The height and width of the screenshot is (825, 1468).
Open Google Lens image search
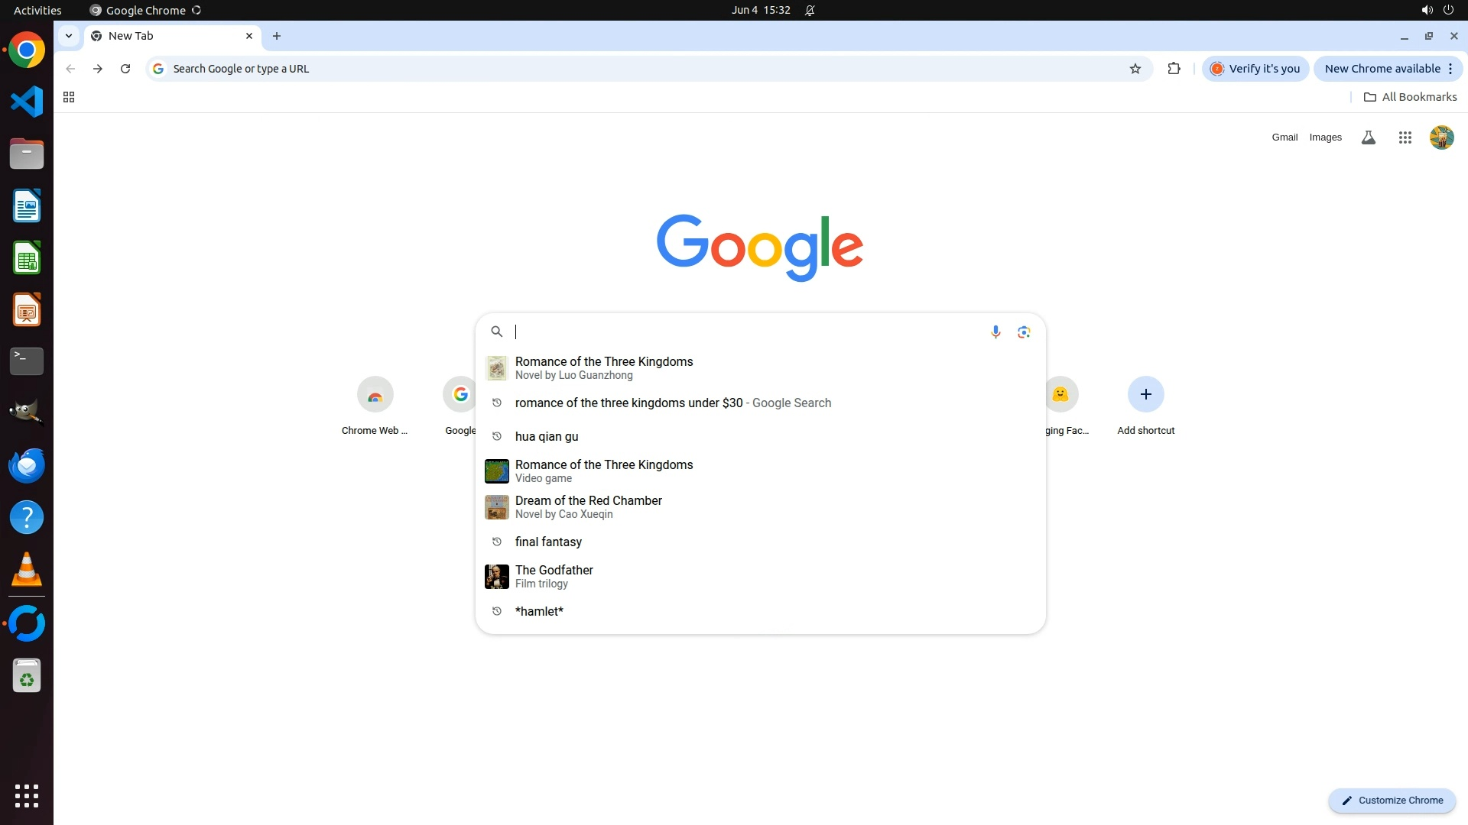coord(1024,332)
